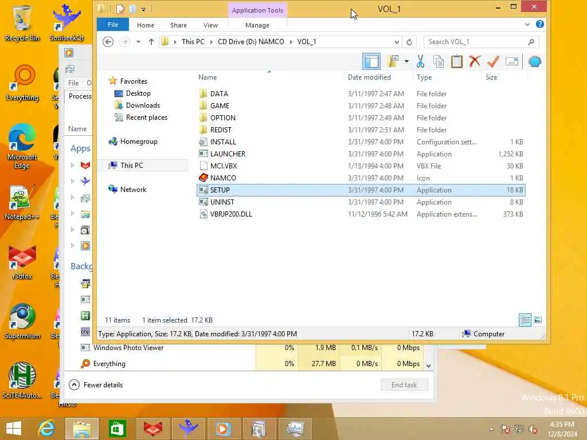The height and width of the screenshot is (440, 587).
Task: Open the Start button on taskbar
Action: coord(14,429)
